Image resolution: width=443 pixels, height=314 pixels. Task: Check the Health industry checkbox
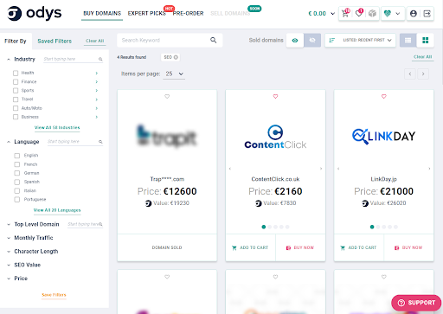[16, 73]
